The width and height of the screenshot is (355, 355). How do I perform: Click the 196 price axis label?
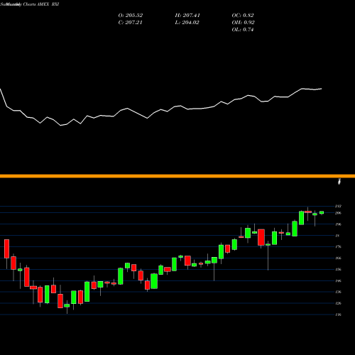[x=338, y=224]
